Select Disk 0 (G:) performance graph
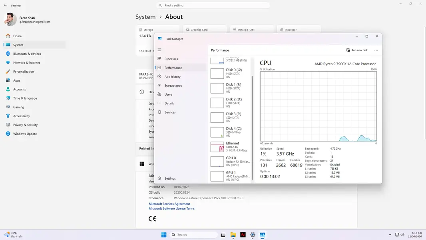426x240 pixels. tap(230, 73)
